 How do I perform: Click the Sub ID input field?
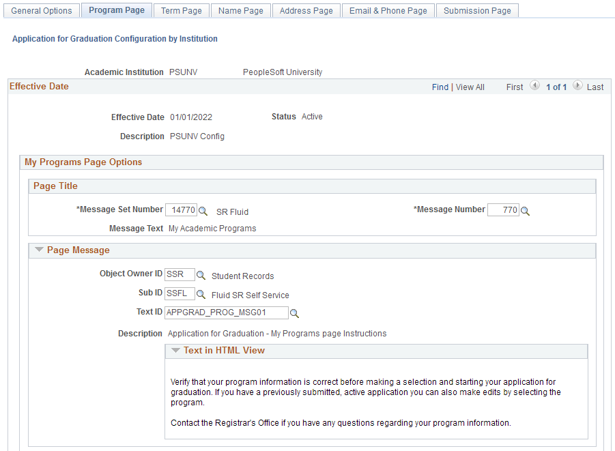(x=180, y=293)
